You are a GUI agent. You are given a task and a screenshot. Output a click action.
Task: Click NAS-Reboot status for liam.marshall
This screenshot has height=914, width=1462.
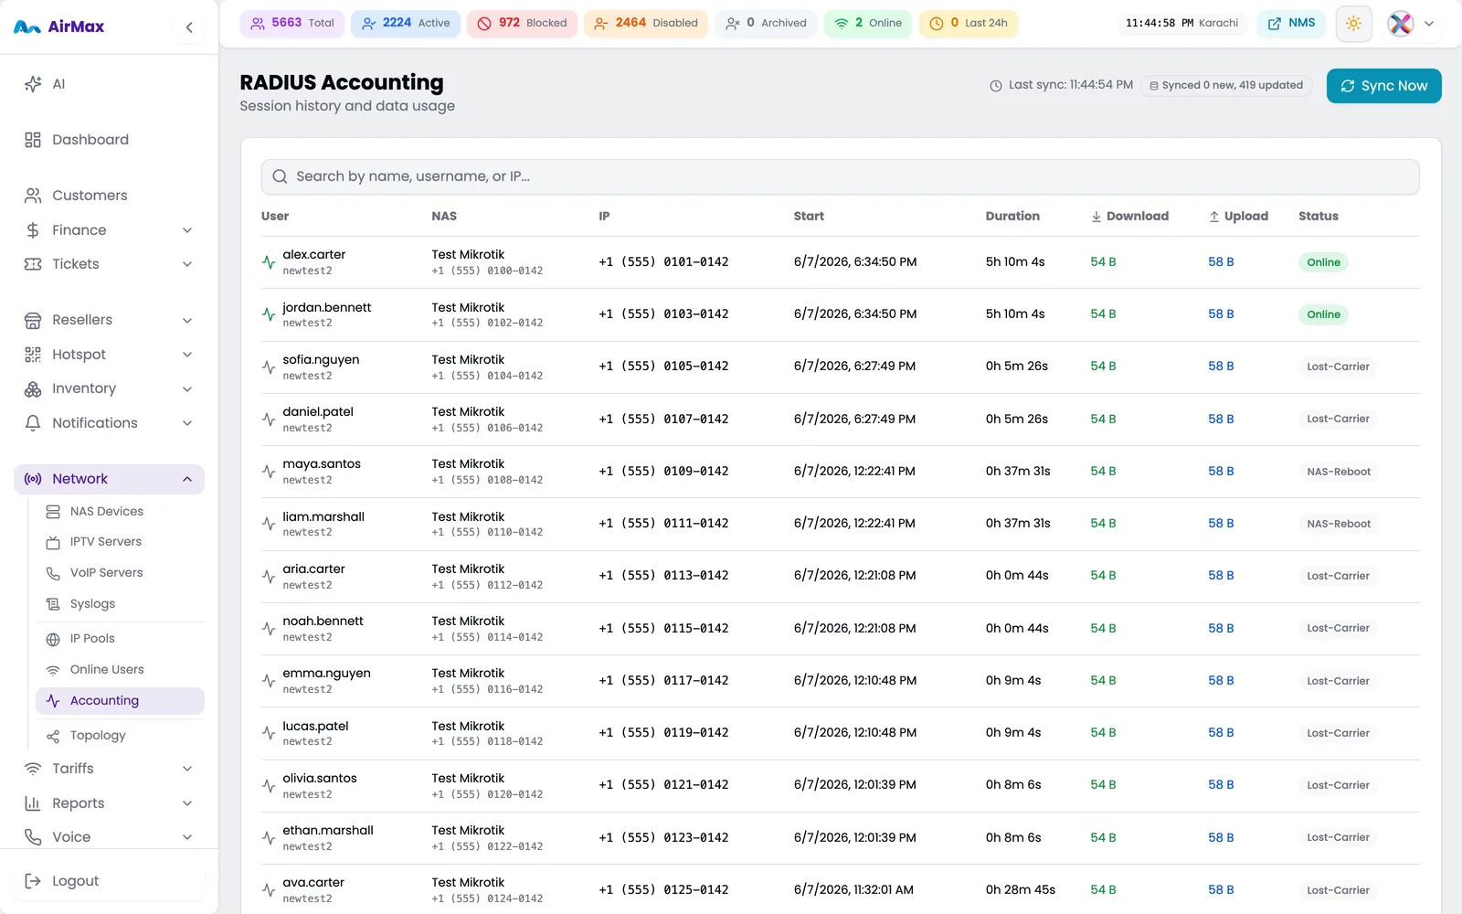click(1339, 524)
